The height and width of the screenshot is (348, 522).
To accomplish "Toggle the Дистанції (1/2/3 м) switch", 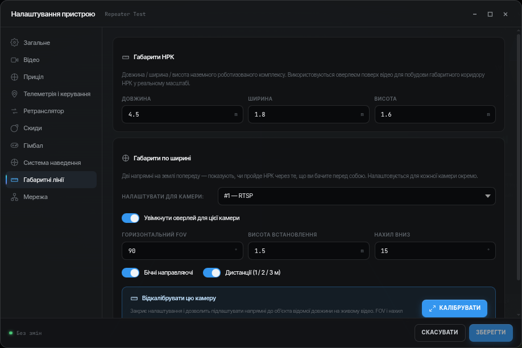I will (212, 273).
